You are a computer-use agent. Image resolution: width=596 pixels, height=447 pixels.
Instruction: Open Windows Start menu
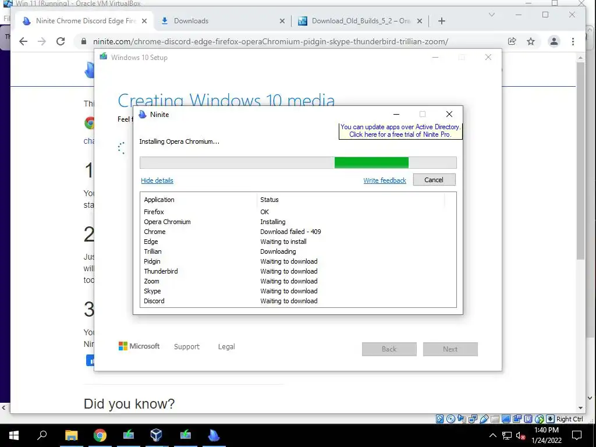(14, 435)
